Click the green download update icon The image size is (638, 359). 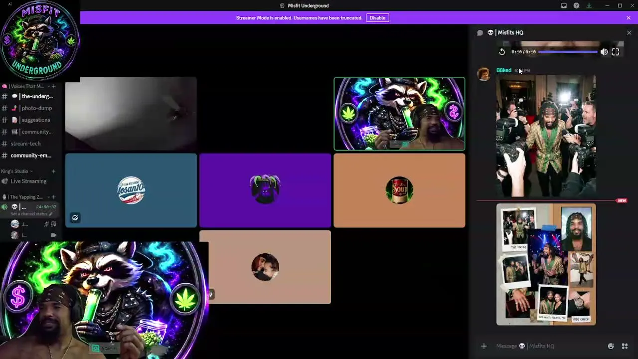pos(589,5)
